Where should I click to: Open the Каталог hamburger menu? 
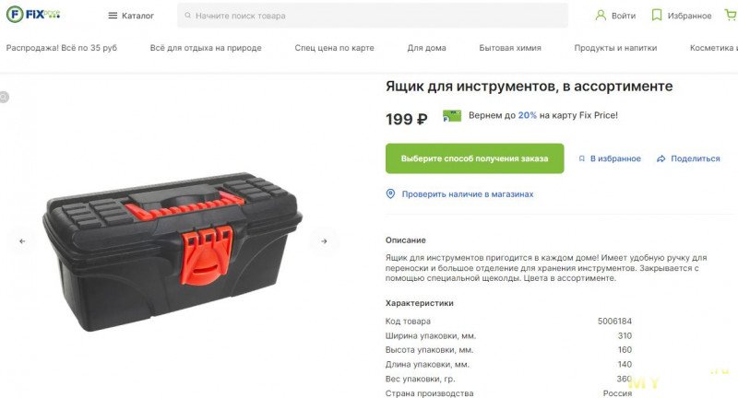point(131,16)
